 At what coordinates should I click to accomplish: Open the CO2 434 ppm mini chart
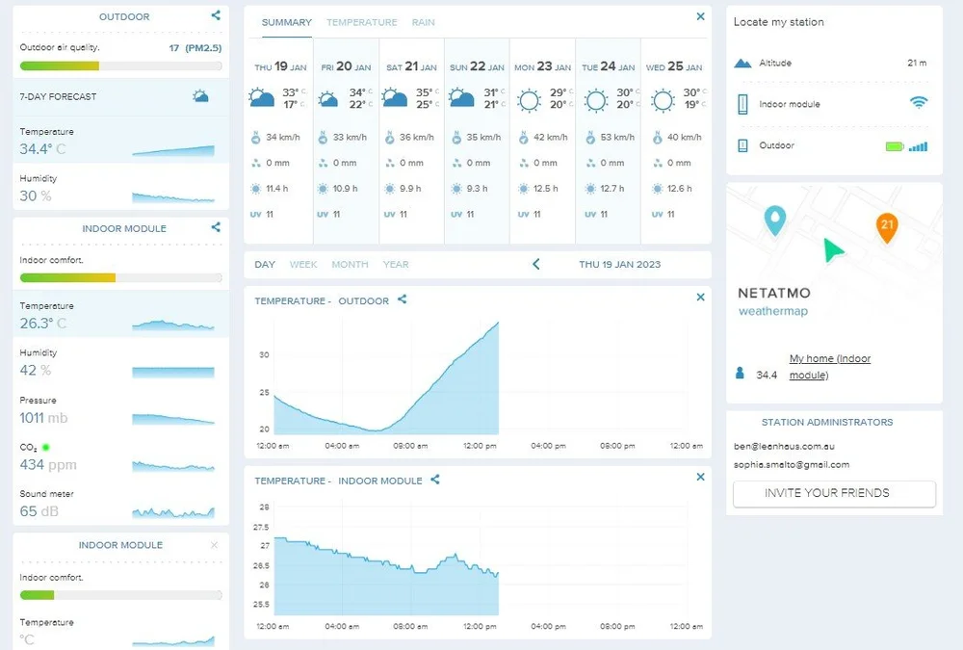pyautogui.click(x=173, y=466)
